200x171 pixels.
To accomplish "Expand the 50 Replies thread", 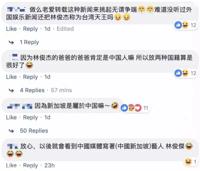I will click(34, 131).
